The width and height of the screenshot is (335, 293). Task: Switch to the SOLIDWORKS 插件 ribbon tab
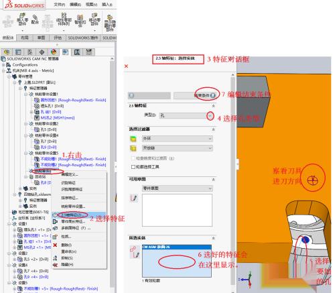(x=83, y=38)
